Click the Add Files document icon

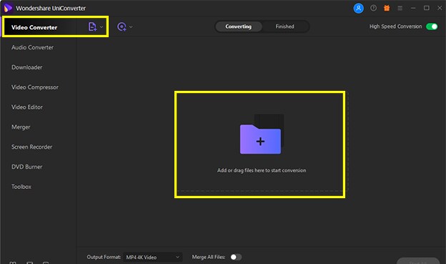click(92, 26)
